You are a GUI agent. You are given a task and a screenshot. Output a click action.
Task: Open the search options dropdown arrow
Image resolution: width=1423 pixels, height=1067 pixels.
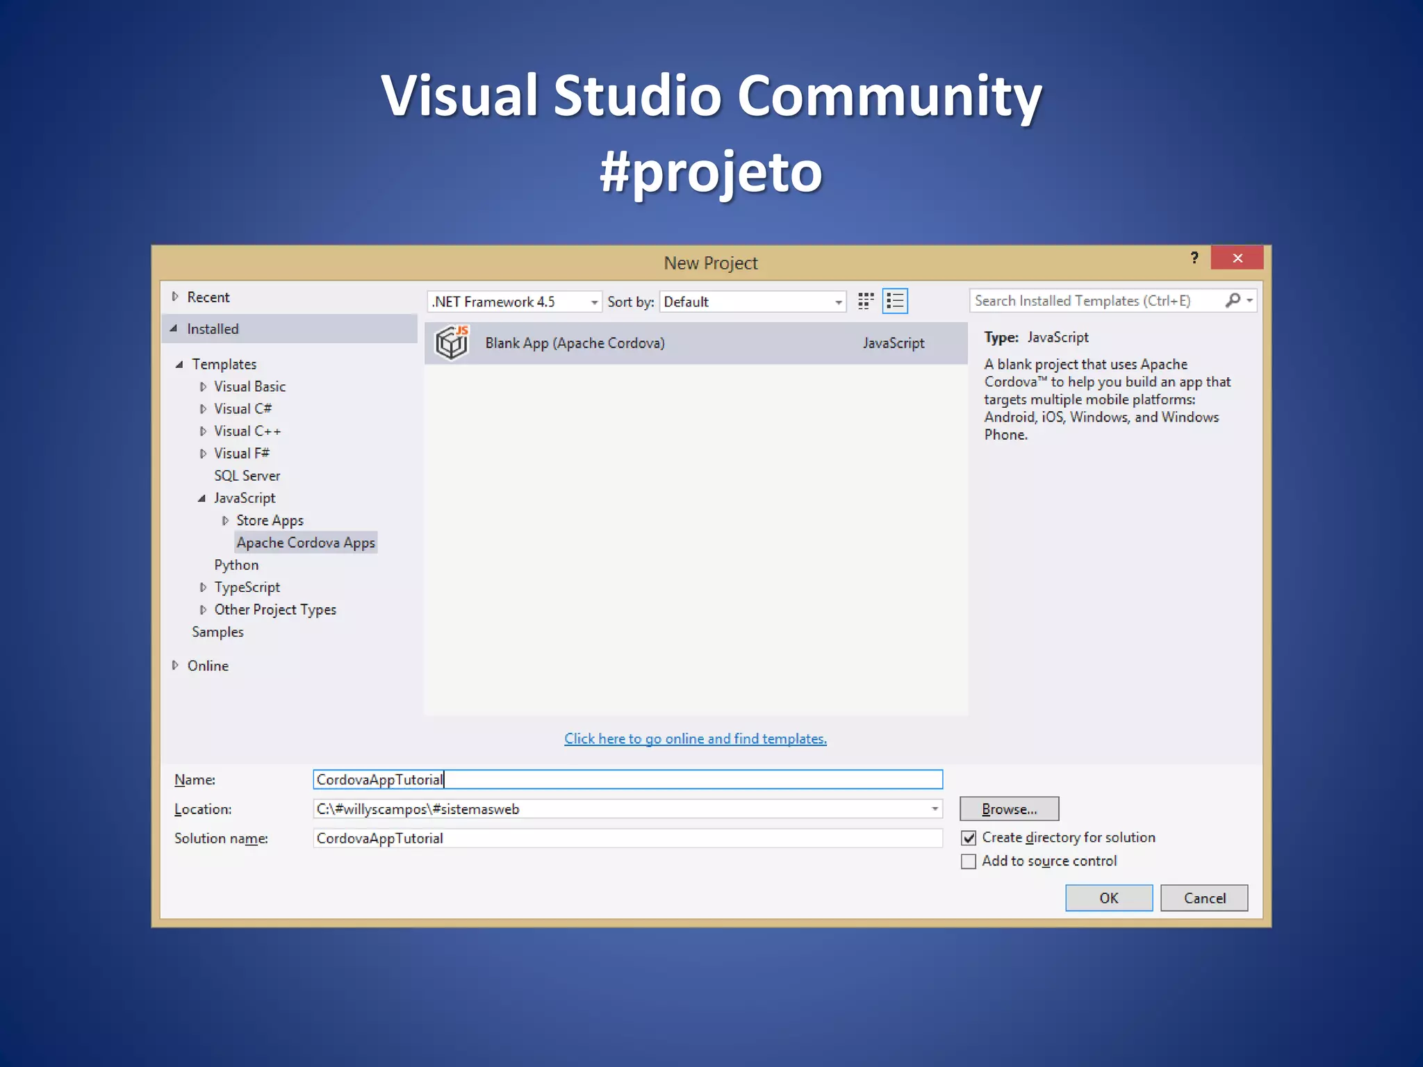tap(1250, 300)
